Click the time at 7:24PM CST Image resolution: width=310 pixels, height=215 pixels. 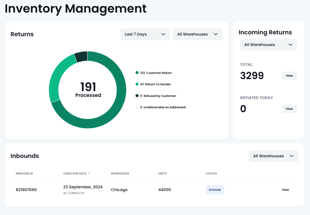click(x=74, y=193)
